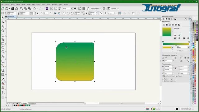Select chamfered corner type
Viewport: 199px width, 112px height.
[72, 13]
